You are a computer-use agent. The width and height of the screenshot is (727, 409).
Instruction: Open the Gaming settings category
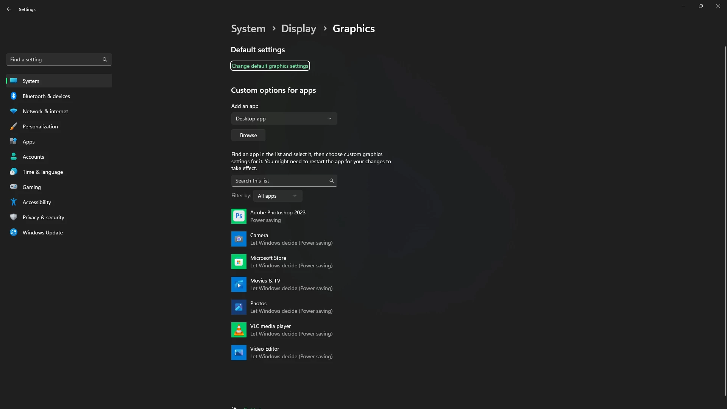click(31, 187)
